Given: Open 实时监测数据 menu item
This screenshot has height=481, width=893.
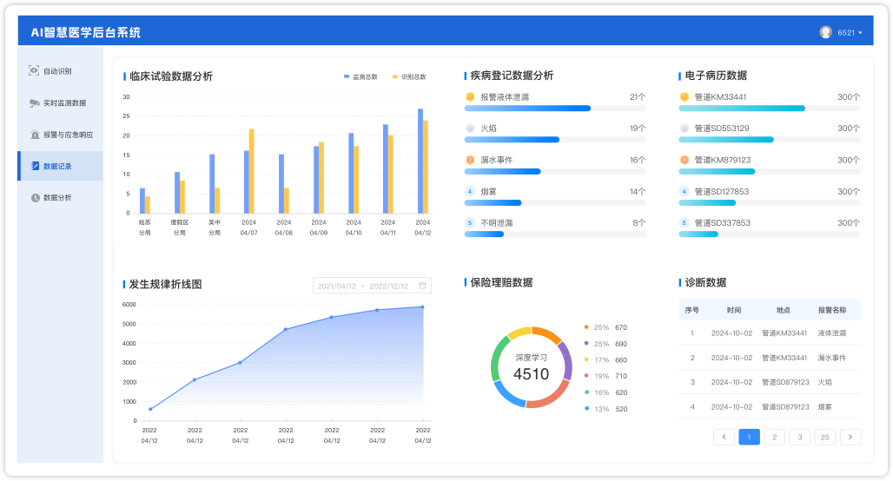Looking at the screenshot, I should 60,103.
